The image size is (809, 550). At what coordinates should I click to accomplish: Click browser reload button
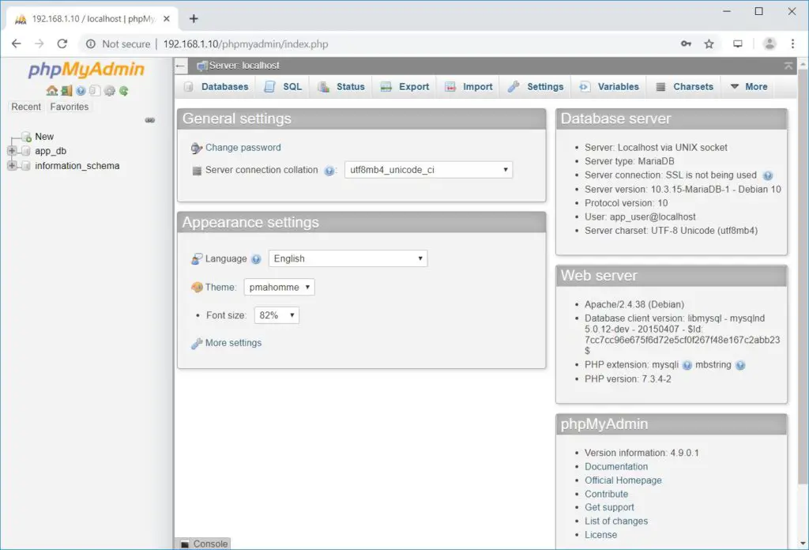pos(62,43)
